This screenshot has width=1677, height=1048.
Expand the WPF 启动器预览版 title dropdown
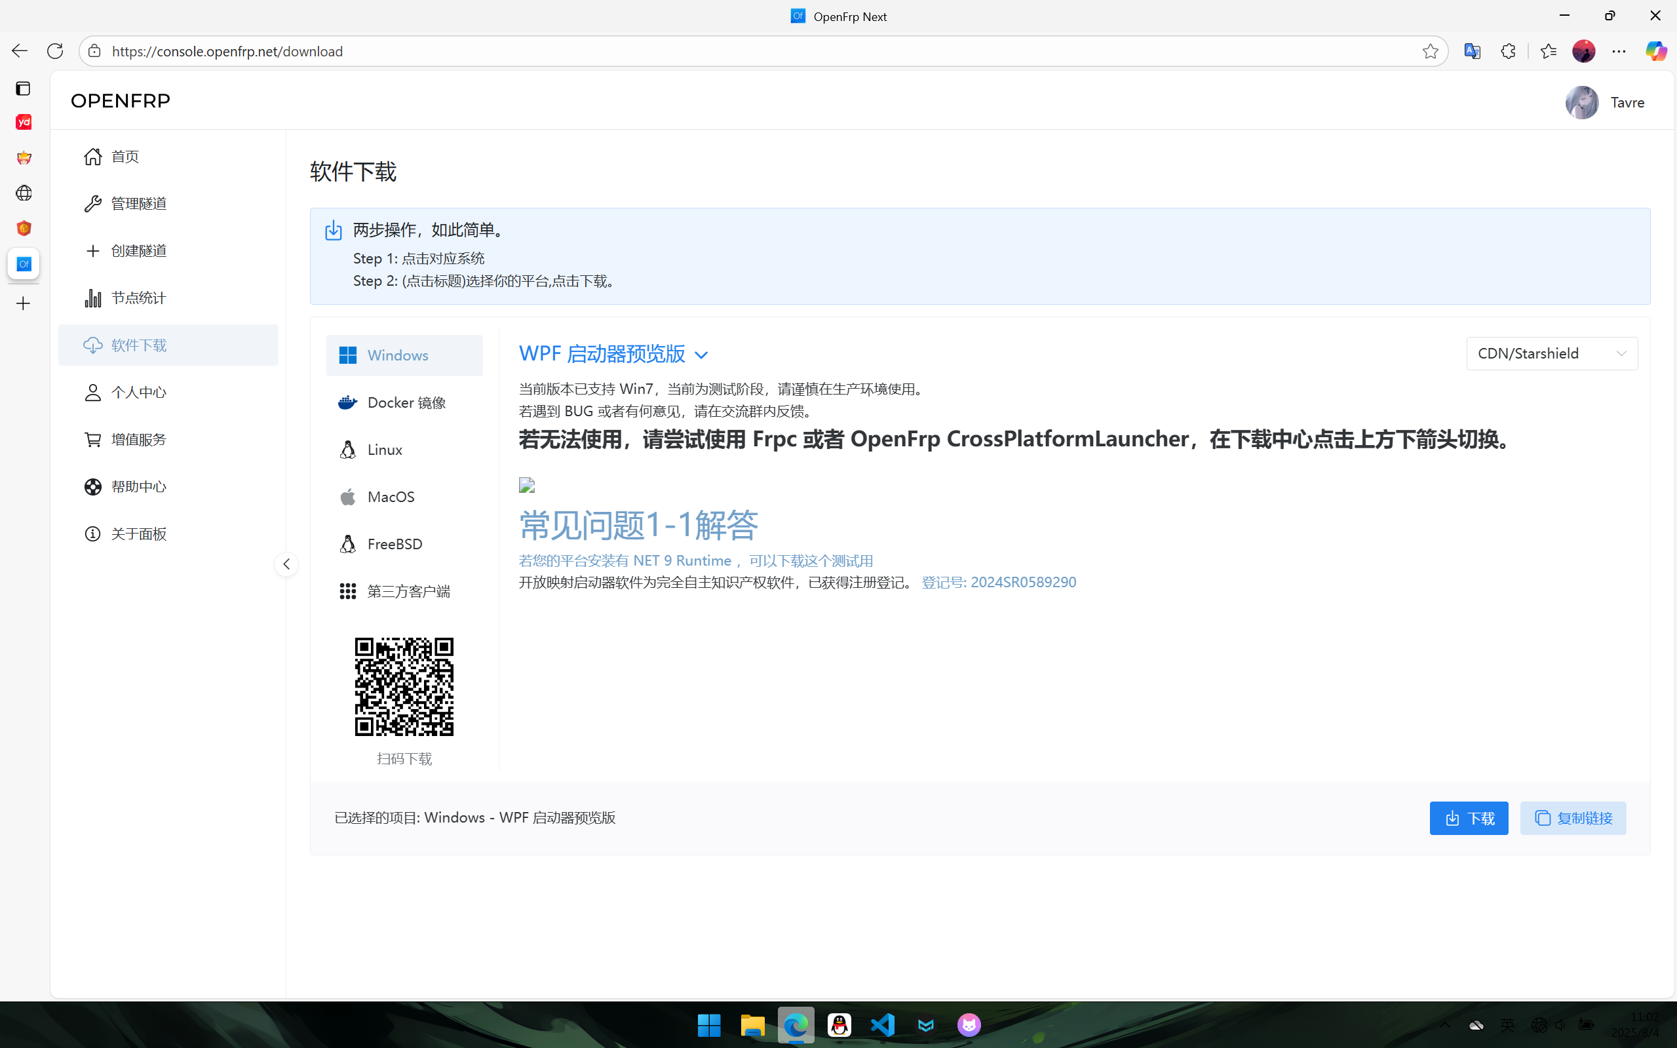pos(614,354)
